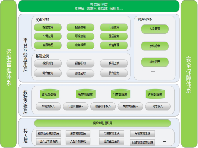Click the 图层控制 pill

[114, 36]
